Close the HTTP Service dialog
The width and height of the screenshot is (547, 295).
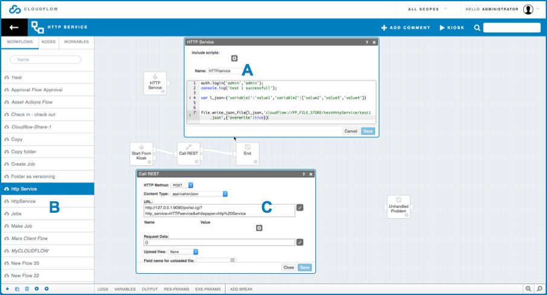(374, 42)
